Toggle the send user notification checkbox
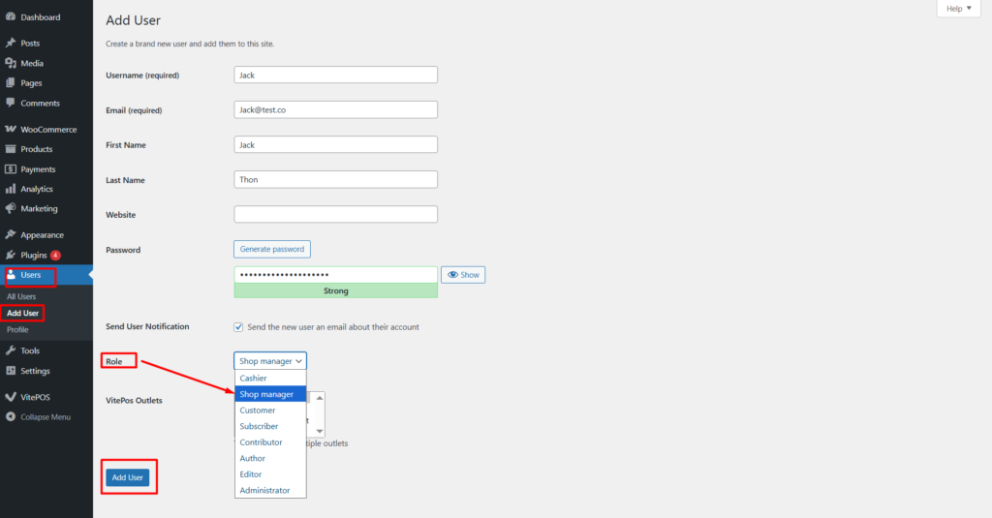Viewport: 992px width, 518px height. [238, 327]
